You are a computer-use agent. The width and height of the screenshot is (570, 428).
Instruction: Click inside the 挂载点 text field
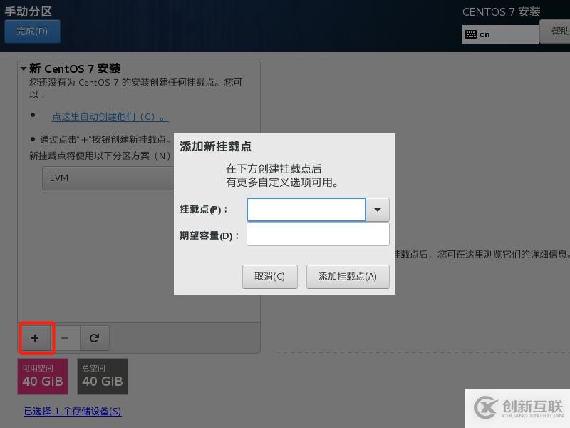click(306, 209)
